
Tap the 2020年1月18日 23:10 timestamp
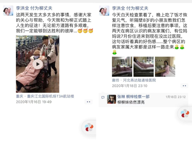click(130, 86)
